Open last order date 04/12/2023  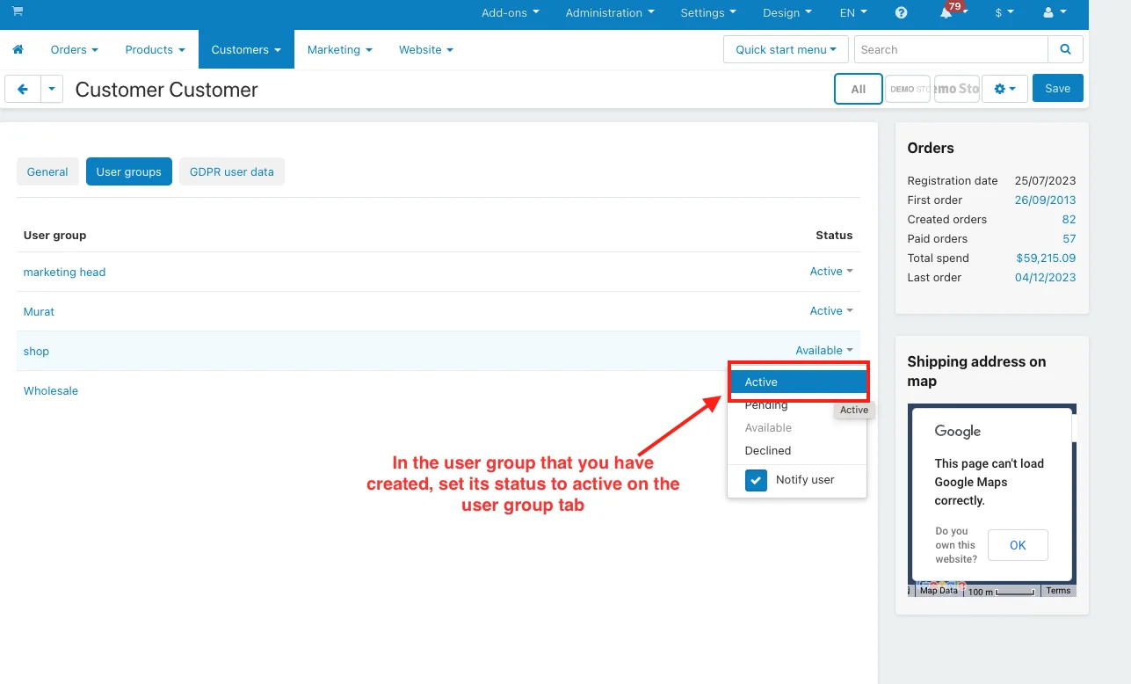(x=1045, y=278)
